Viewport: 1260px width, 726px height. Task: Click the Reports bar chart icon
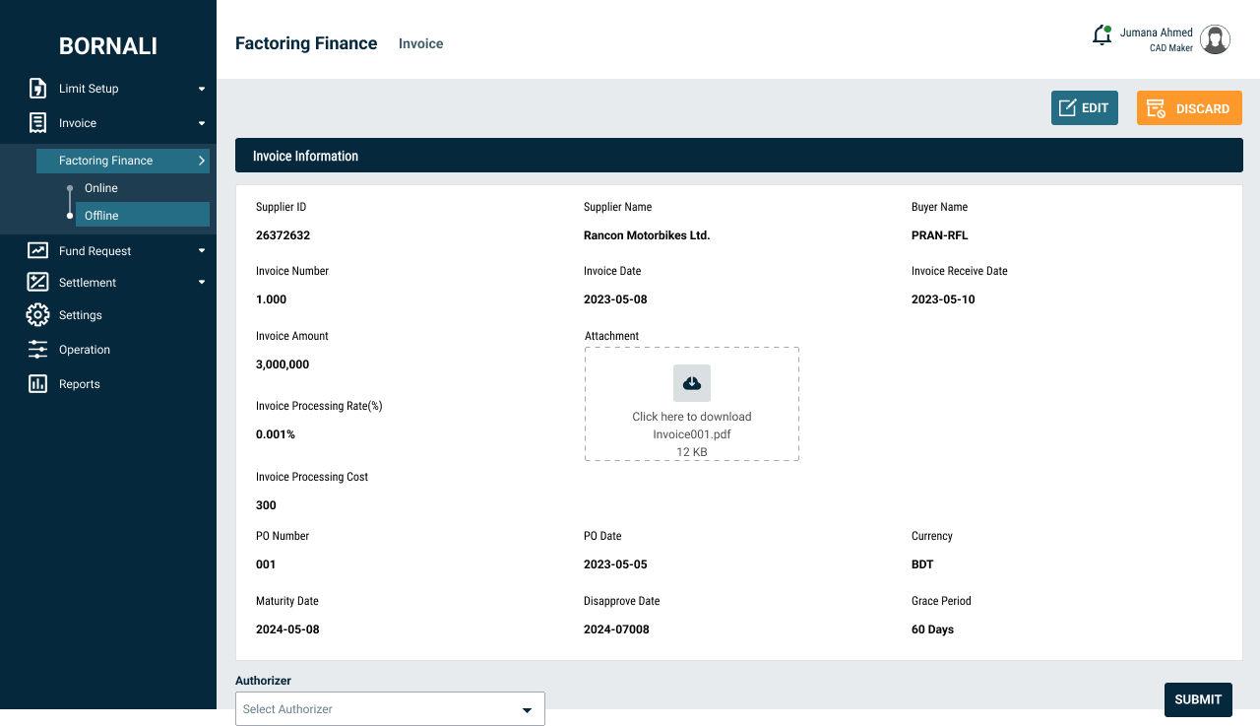[37, 384]
